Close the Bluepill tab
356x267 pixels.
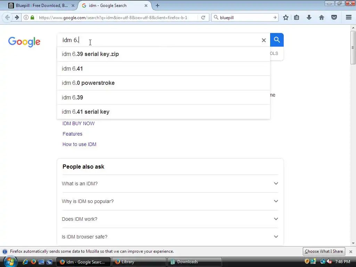[x=73, y=6]
